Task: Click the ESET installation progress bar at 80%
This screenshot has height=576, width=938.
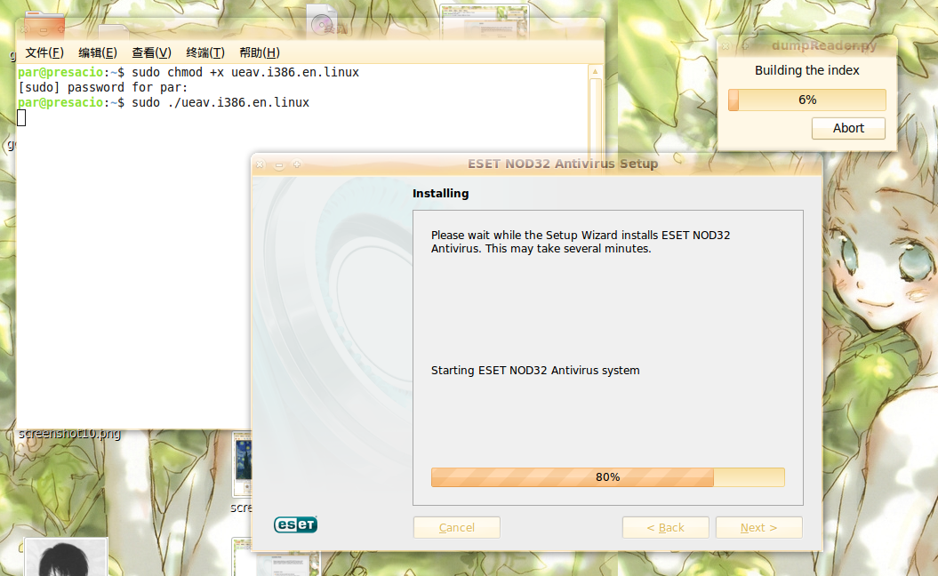Action: coord(608,477)
